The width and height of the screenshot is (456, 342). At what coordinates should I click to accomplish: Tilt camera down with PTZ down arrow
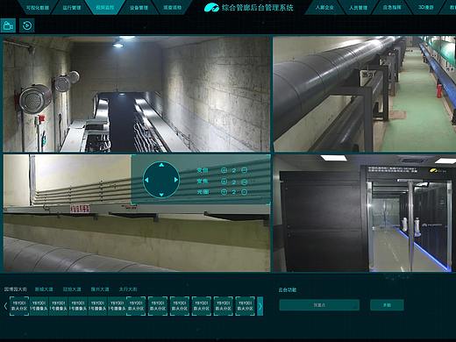(x=161, y=195)
